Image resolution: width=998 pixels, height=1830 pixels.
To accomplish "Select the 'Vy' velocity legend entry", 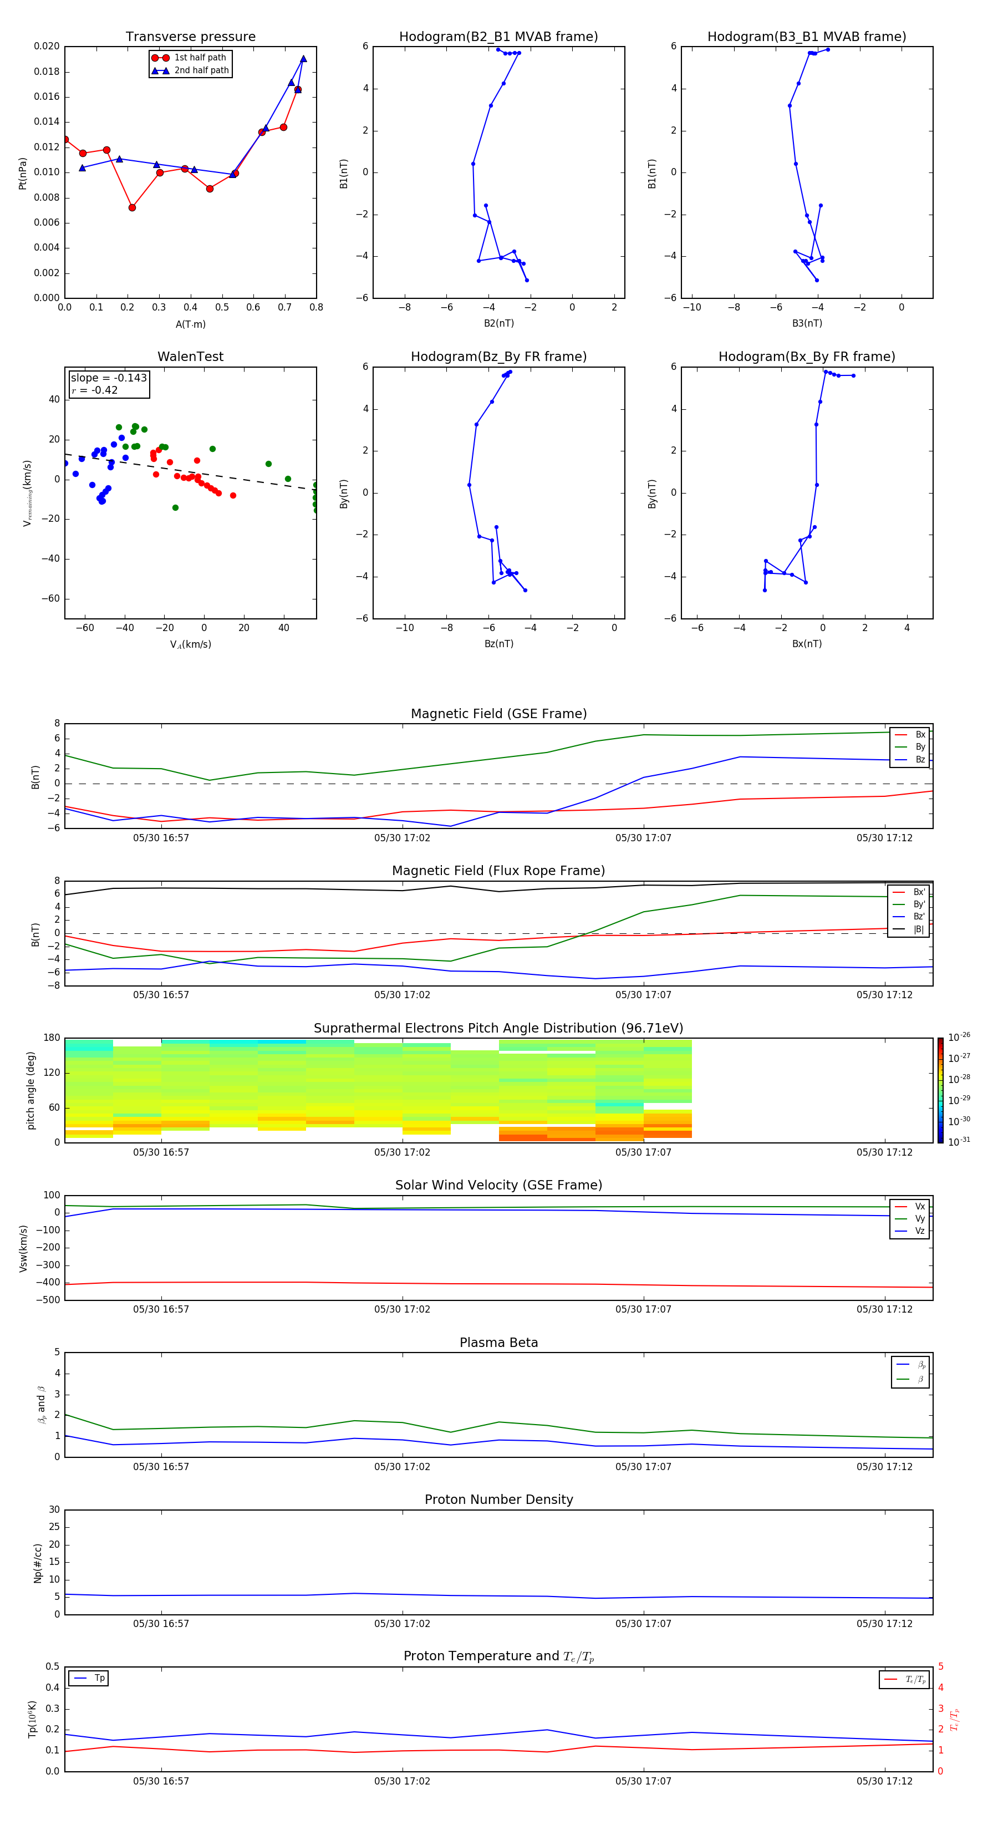I will 910,1218.
